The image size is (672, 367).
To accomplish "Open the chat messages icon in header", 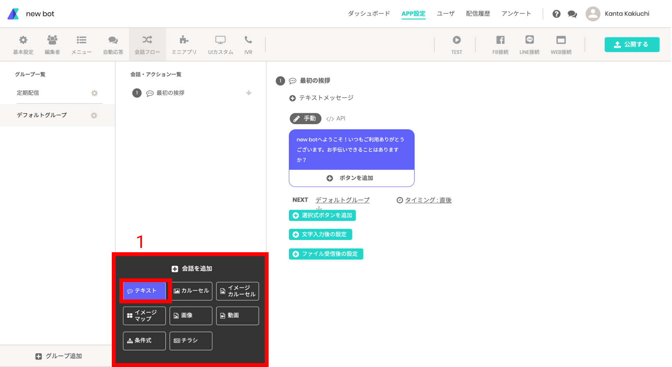I will [x=572, y=14].
